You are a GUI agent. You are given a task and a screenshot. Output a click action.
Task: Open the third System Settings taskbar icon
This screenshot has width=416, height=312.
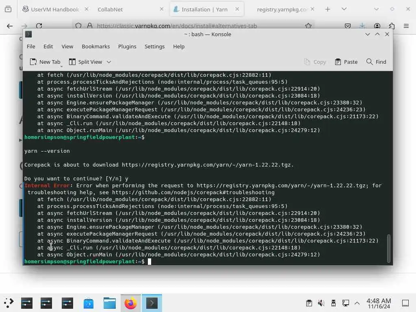(x=67, y=303)
